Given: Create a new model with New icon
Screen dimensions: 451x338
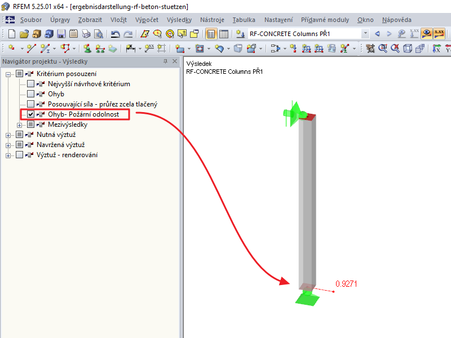Looking at the screenshot, I should (12, 34).
